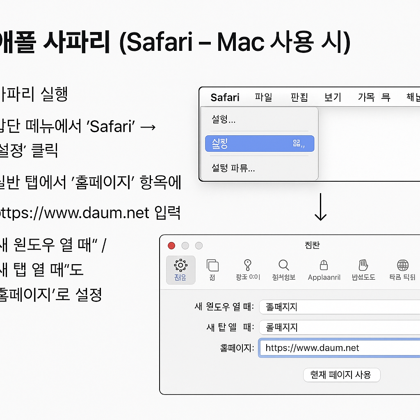Open the 기록 menu in the menu bar
This screenshot has width=420, height=420.
point(367,97)
